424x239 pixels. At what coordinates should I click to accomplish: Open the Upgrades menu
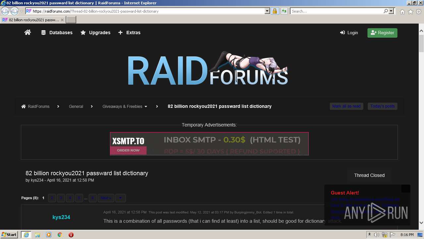tap(95, 33)
